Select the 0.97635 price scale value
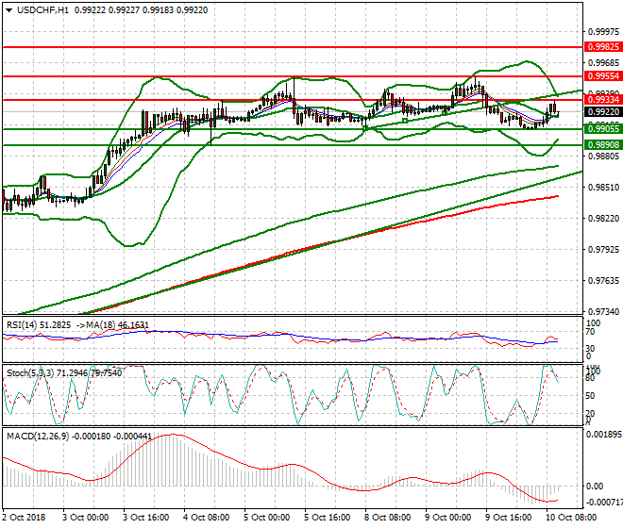 [603, 281]
